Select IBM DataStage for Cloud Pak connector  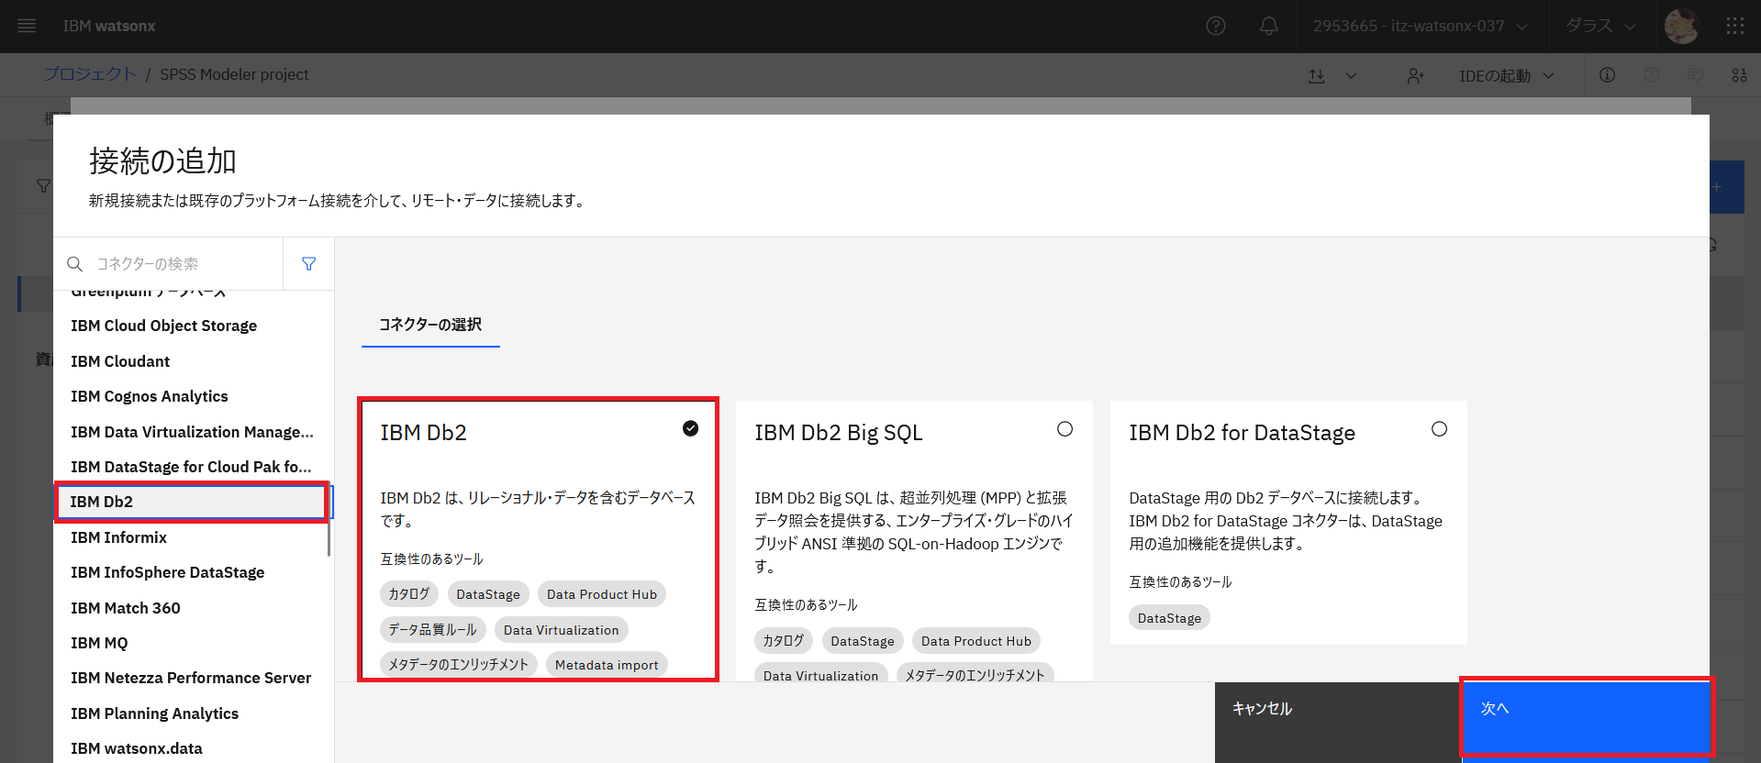tap(193, 467)
